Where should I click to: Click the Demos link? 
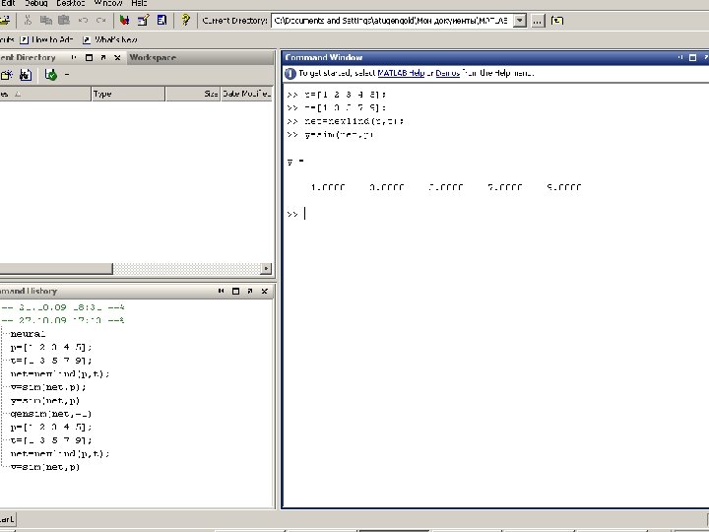point(447,73)
